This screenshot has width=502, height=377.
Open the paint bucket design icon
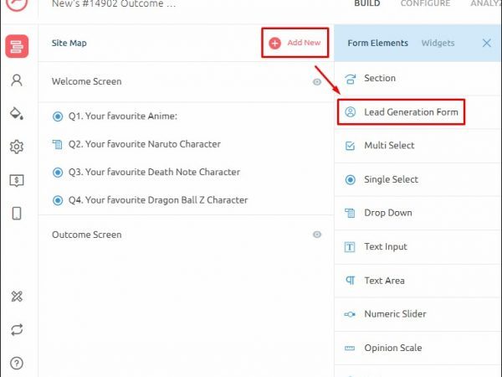coord(17,114)
